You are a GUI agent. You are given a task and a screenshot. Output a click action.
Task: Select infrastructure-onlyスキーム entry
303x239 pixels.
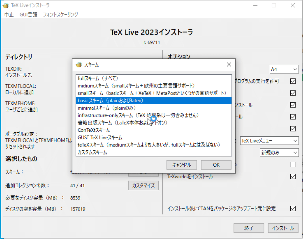(x=154, y=115)
